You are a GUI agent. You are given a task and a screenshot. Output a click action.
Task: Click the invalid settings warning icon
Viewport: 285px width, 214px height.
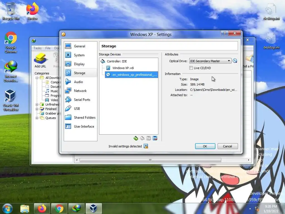(146, 146)
